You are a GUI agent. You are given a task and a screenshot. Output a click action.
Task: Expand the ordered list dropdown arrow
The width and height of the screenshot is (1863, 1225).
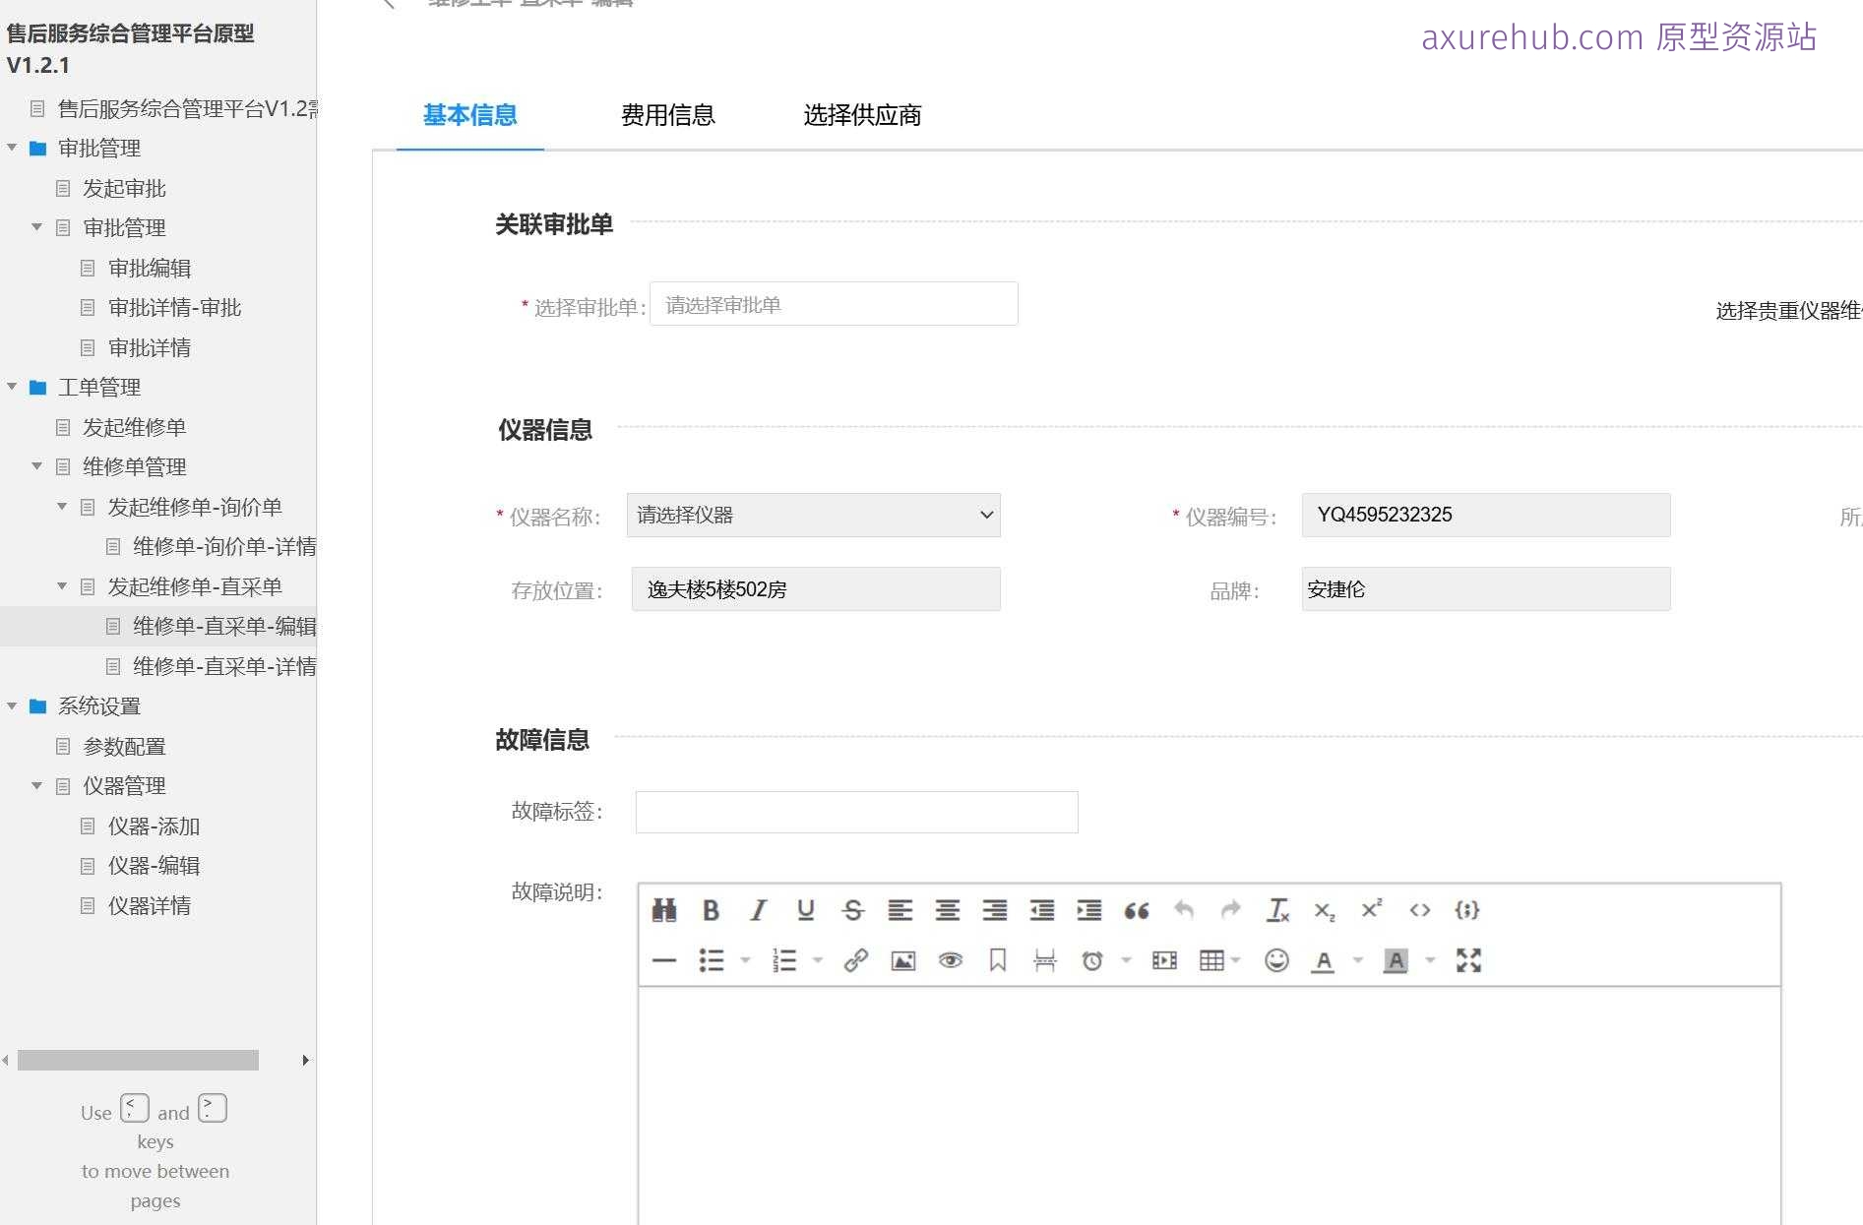[817, 960]
